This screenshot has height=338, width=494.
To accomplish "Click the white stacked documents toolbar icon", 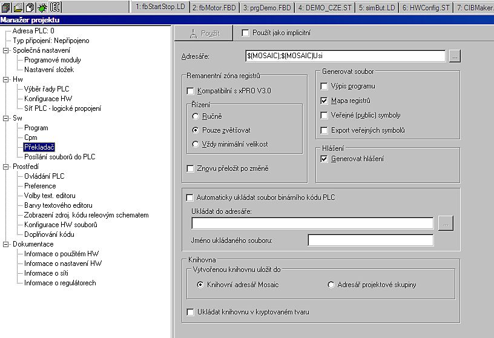I will [30, 7].
